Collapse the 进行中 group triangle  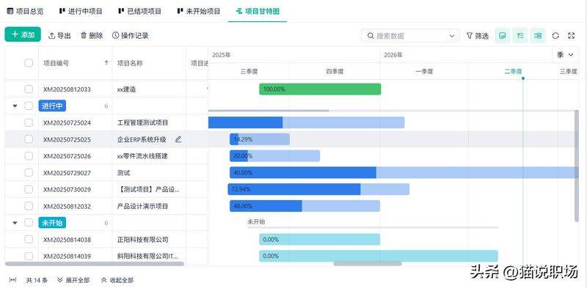coord(15,106)
